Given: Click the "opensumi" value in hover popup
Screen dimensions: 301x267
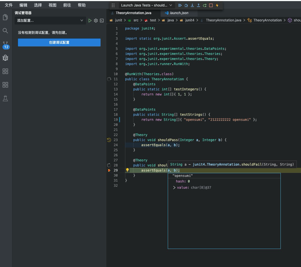Looking at the screenshot, I should (x=183, y=176).
